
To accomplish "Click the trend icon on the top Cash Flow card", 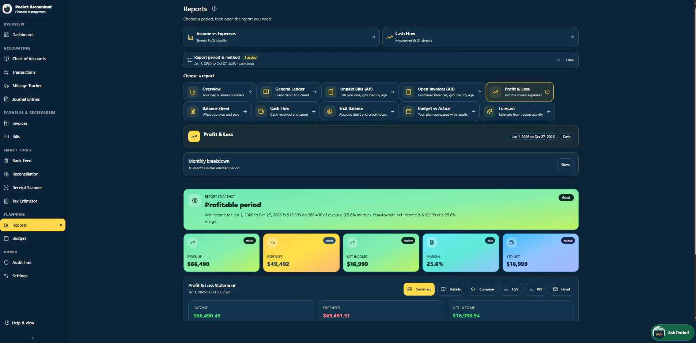I will tap(390, 37).
